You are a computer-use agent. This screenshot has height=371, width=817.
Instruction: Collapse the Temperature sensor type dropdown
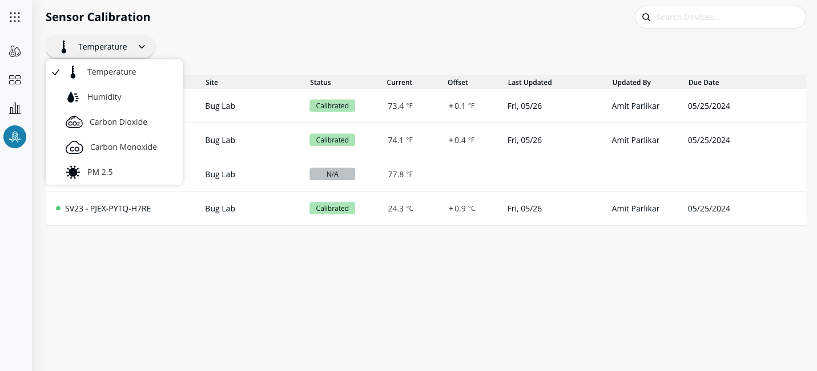tap(100, 47)
